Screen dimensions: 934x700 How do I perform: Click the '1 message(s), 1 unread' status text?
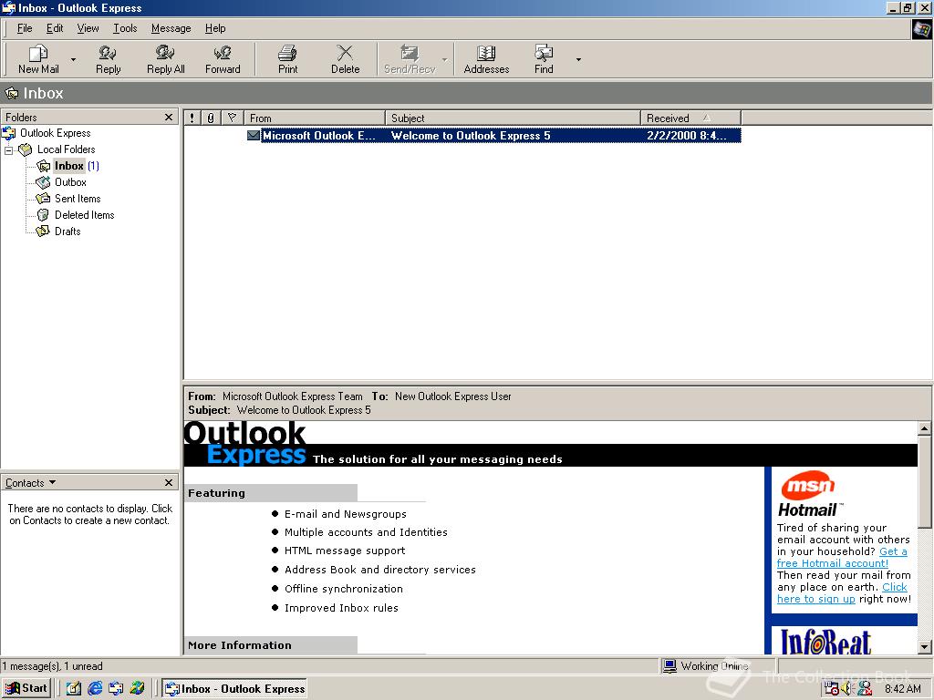click(x=52, y=666)
